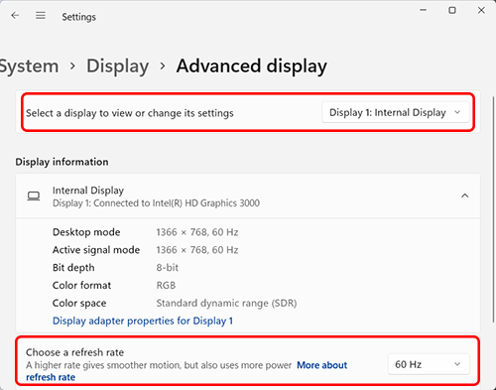Minimize the Settings window
The height and width of the screenshot is (390, 496).
[423, 10]
